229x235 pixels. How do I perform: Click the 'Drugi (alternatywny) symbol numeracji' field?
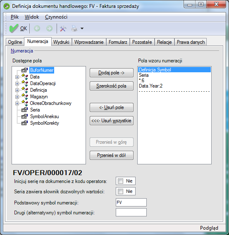coord(131,212)
